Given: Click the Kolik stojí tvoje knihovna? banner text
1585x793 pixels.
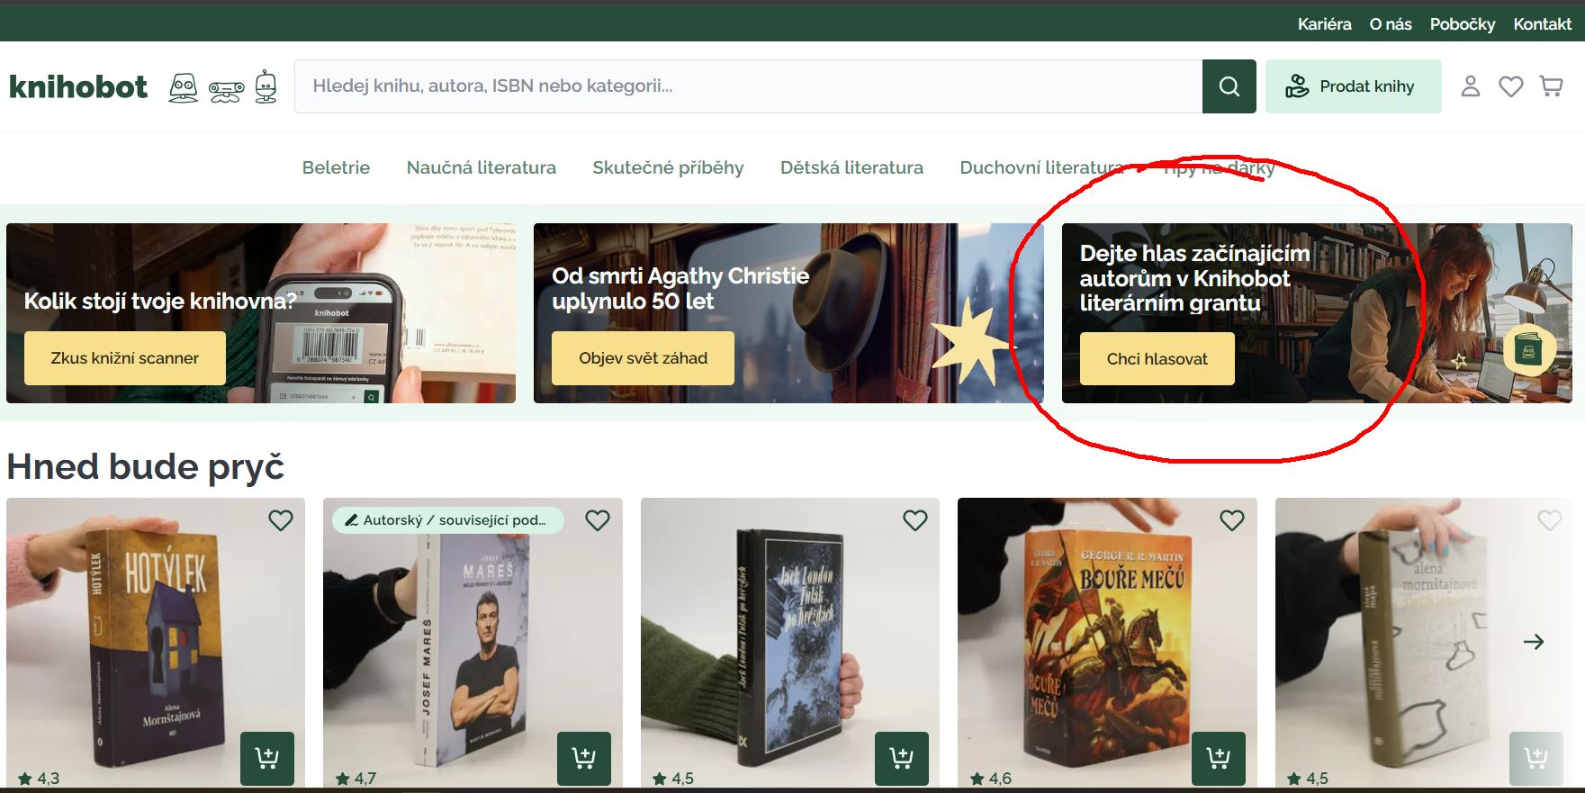Looking at the screenshot, I should point(160,301).
